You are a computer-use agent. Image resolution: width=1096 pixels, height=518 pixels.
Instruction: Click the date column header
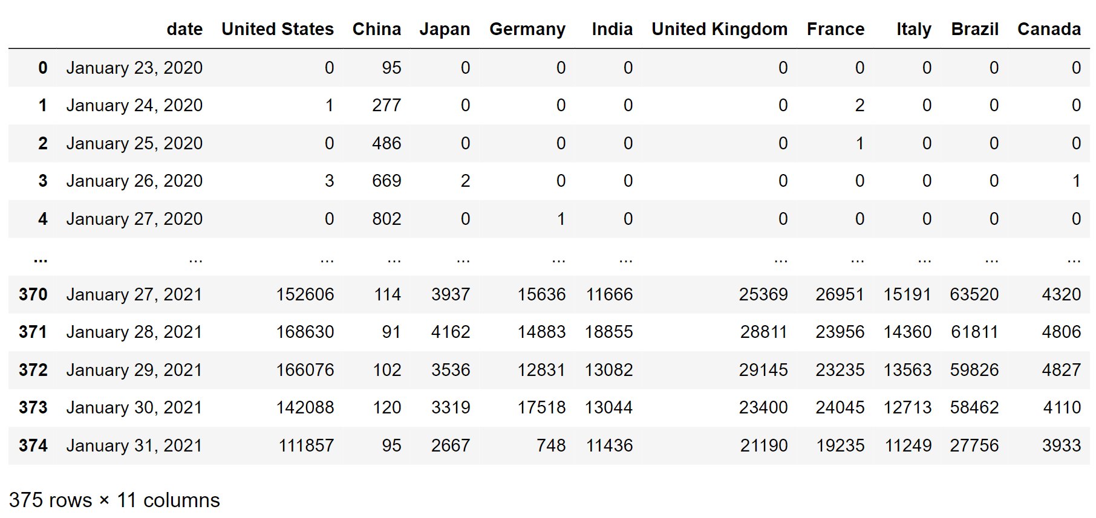click(x=184, y=29)
